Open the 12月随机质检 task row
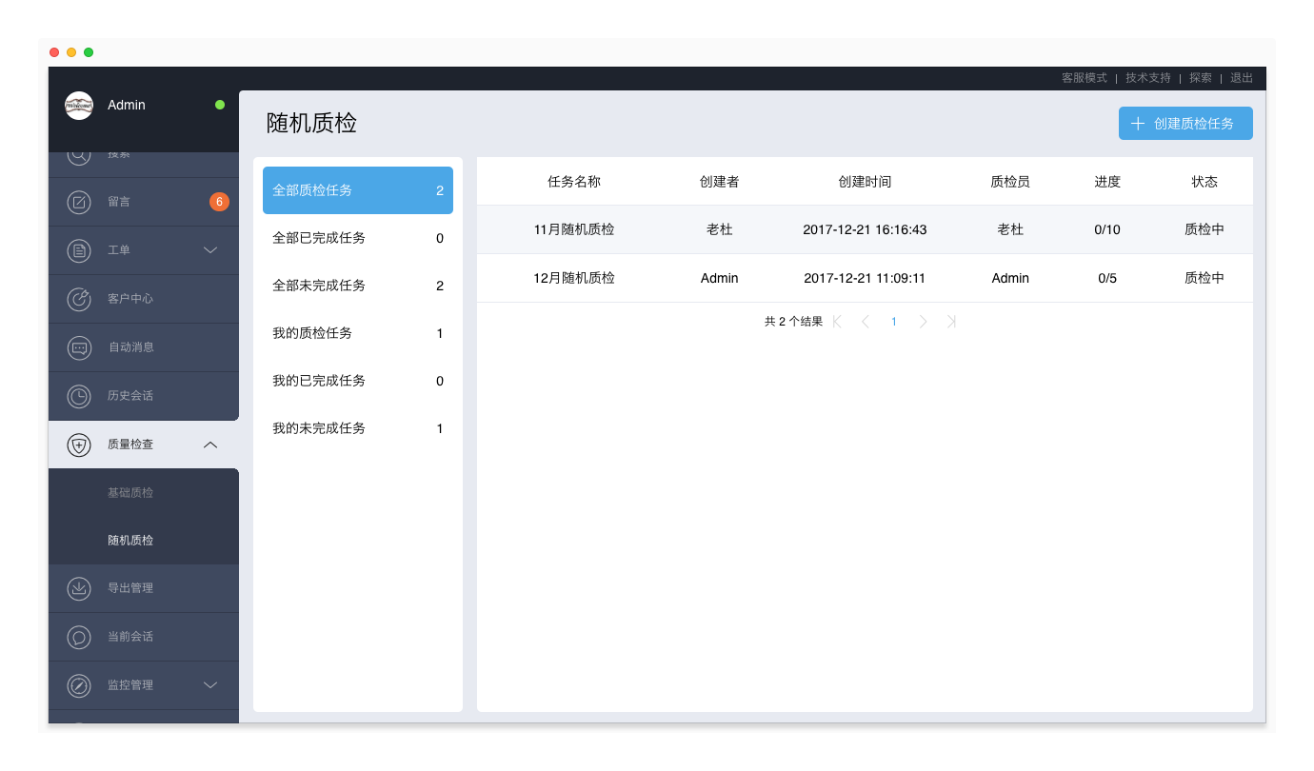The height and width of the screenshot is (771, 1314). point(574,278)
